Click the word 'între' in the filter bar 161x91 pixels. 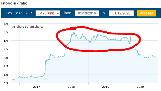[67, 13]
